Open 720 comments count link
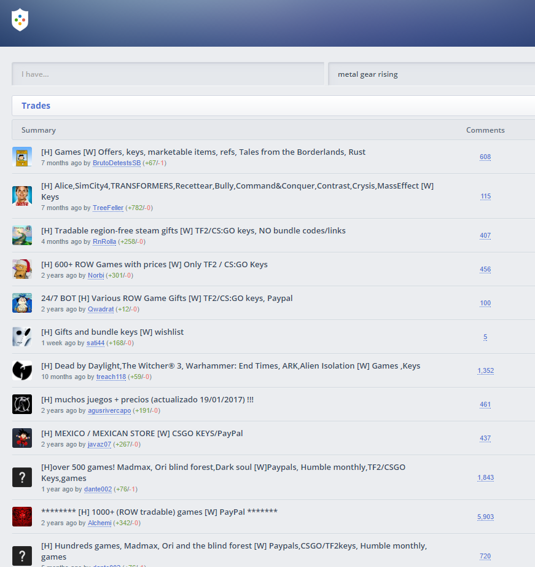Viewport: 535px width, 567px height. point(485,556)
